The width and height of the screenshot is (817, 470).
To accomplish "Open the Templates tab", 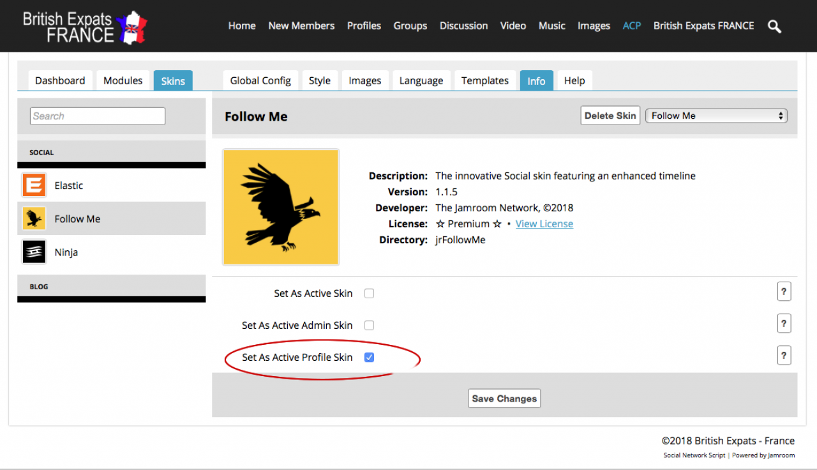I will tap(485, 80).
